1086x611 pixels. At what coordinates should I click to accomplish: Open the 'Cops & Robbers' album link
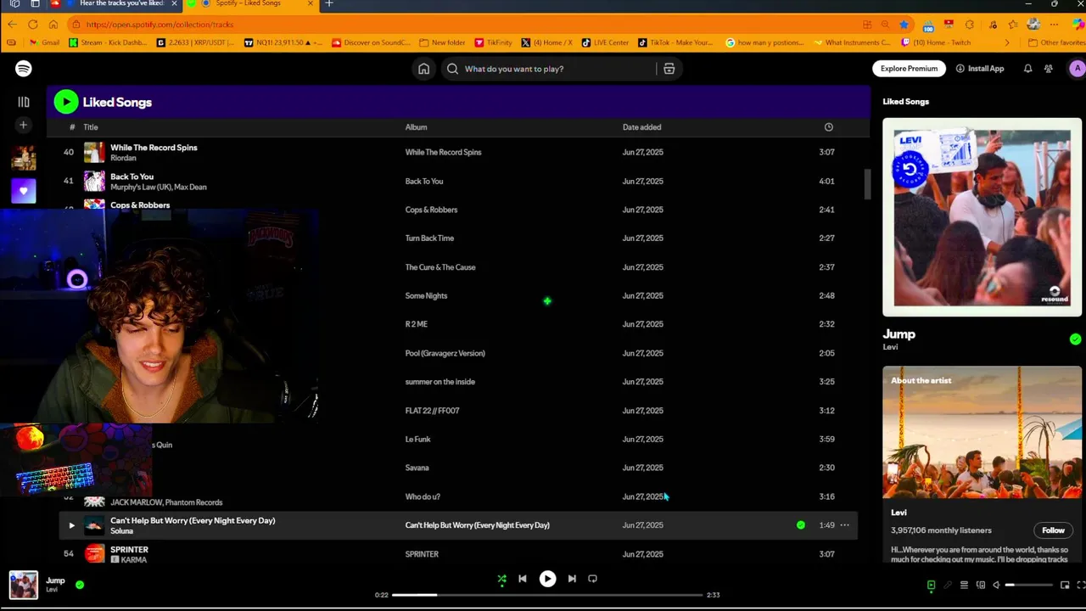pos(431,210)
